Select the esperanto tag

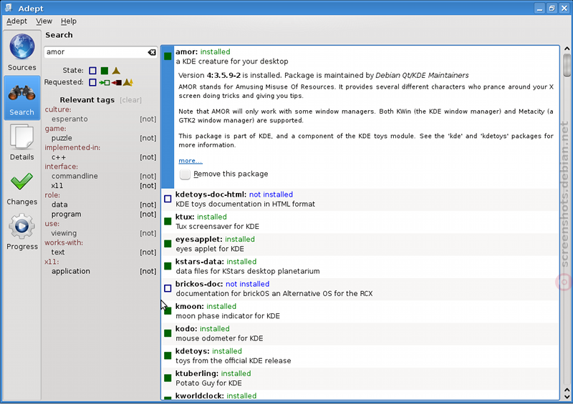point(69,119)
